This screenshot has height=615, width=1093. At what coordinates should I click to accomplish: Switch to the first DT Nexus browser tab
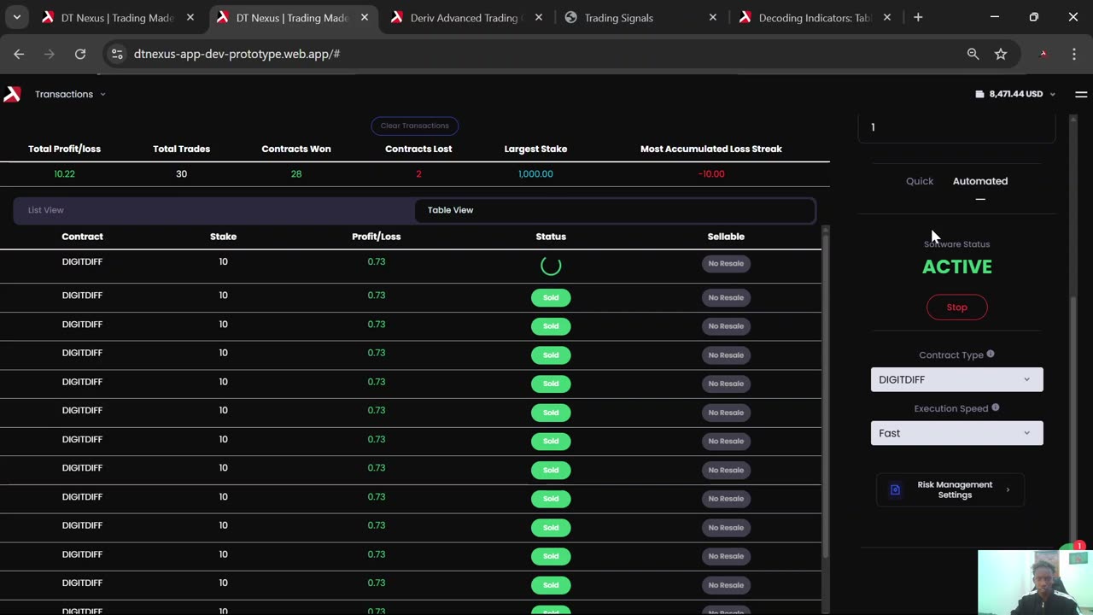point(118,17)
